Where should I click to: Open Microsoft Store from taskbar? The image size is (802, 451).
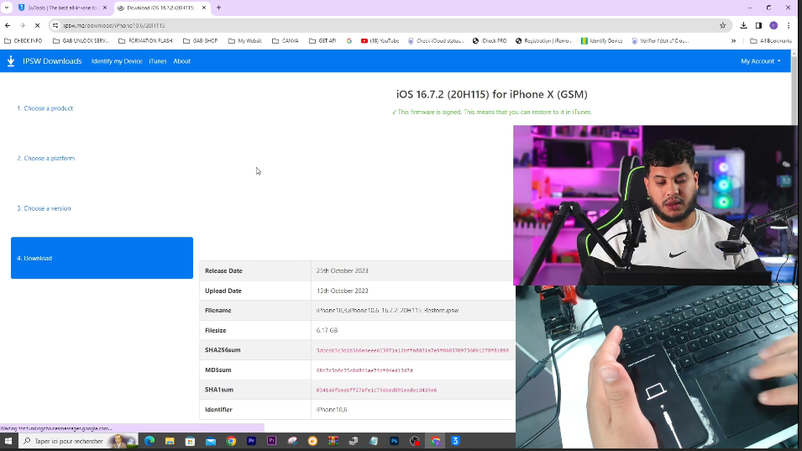point(191,441)
